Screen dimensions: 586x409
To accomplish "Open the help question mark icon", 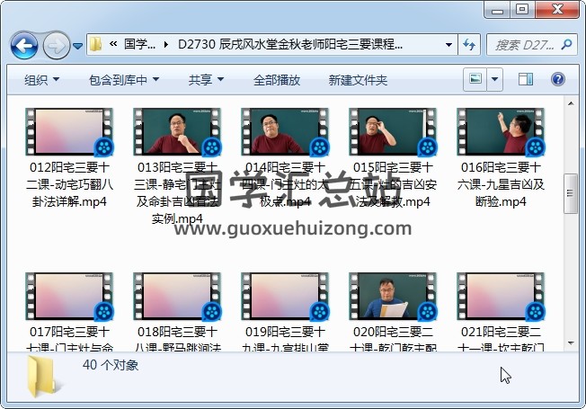I will (559, 80).
